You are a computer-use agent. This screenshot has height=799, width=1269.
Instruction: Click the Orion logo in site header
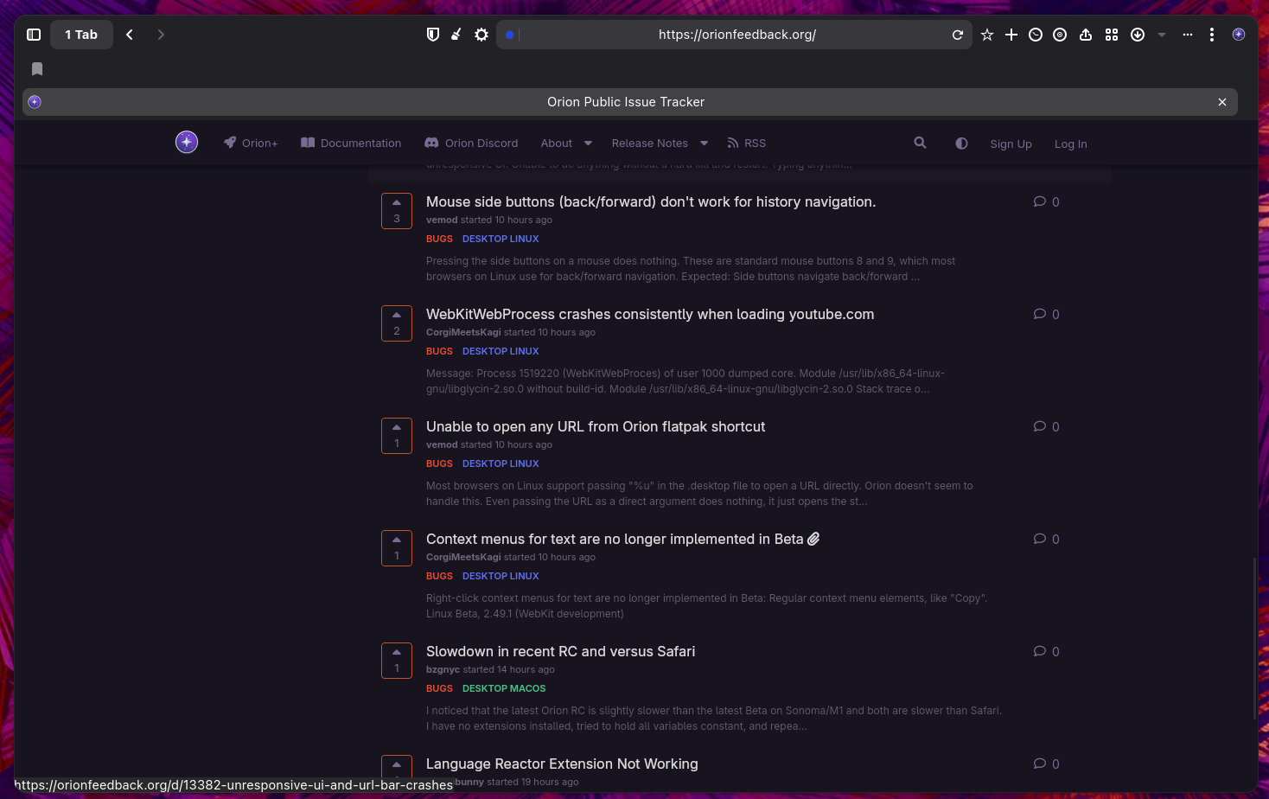click(187, 142)
